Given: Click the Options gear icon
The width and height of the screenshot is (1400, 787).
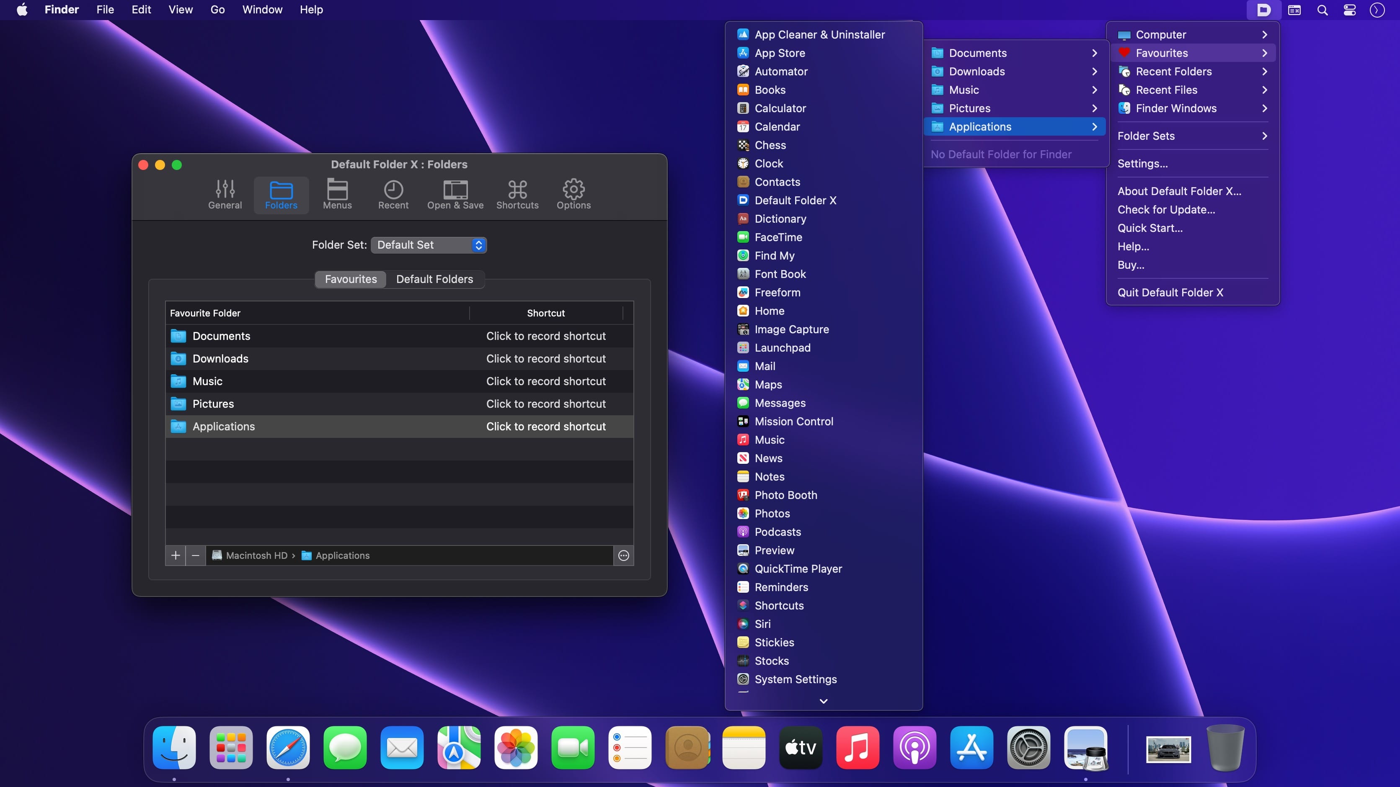Looking at the screenshot, I should click(x=573, y=194).
